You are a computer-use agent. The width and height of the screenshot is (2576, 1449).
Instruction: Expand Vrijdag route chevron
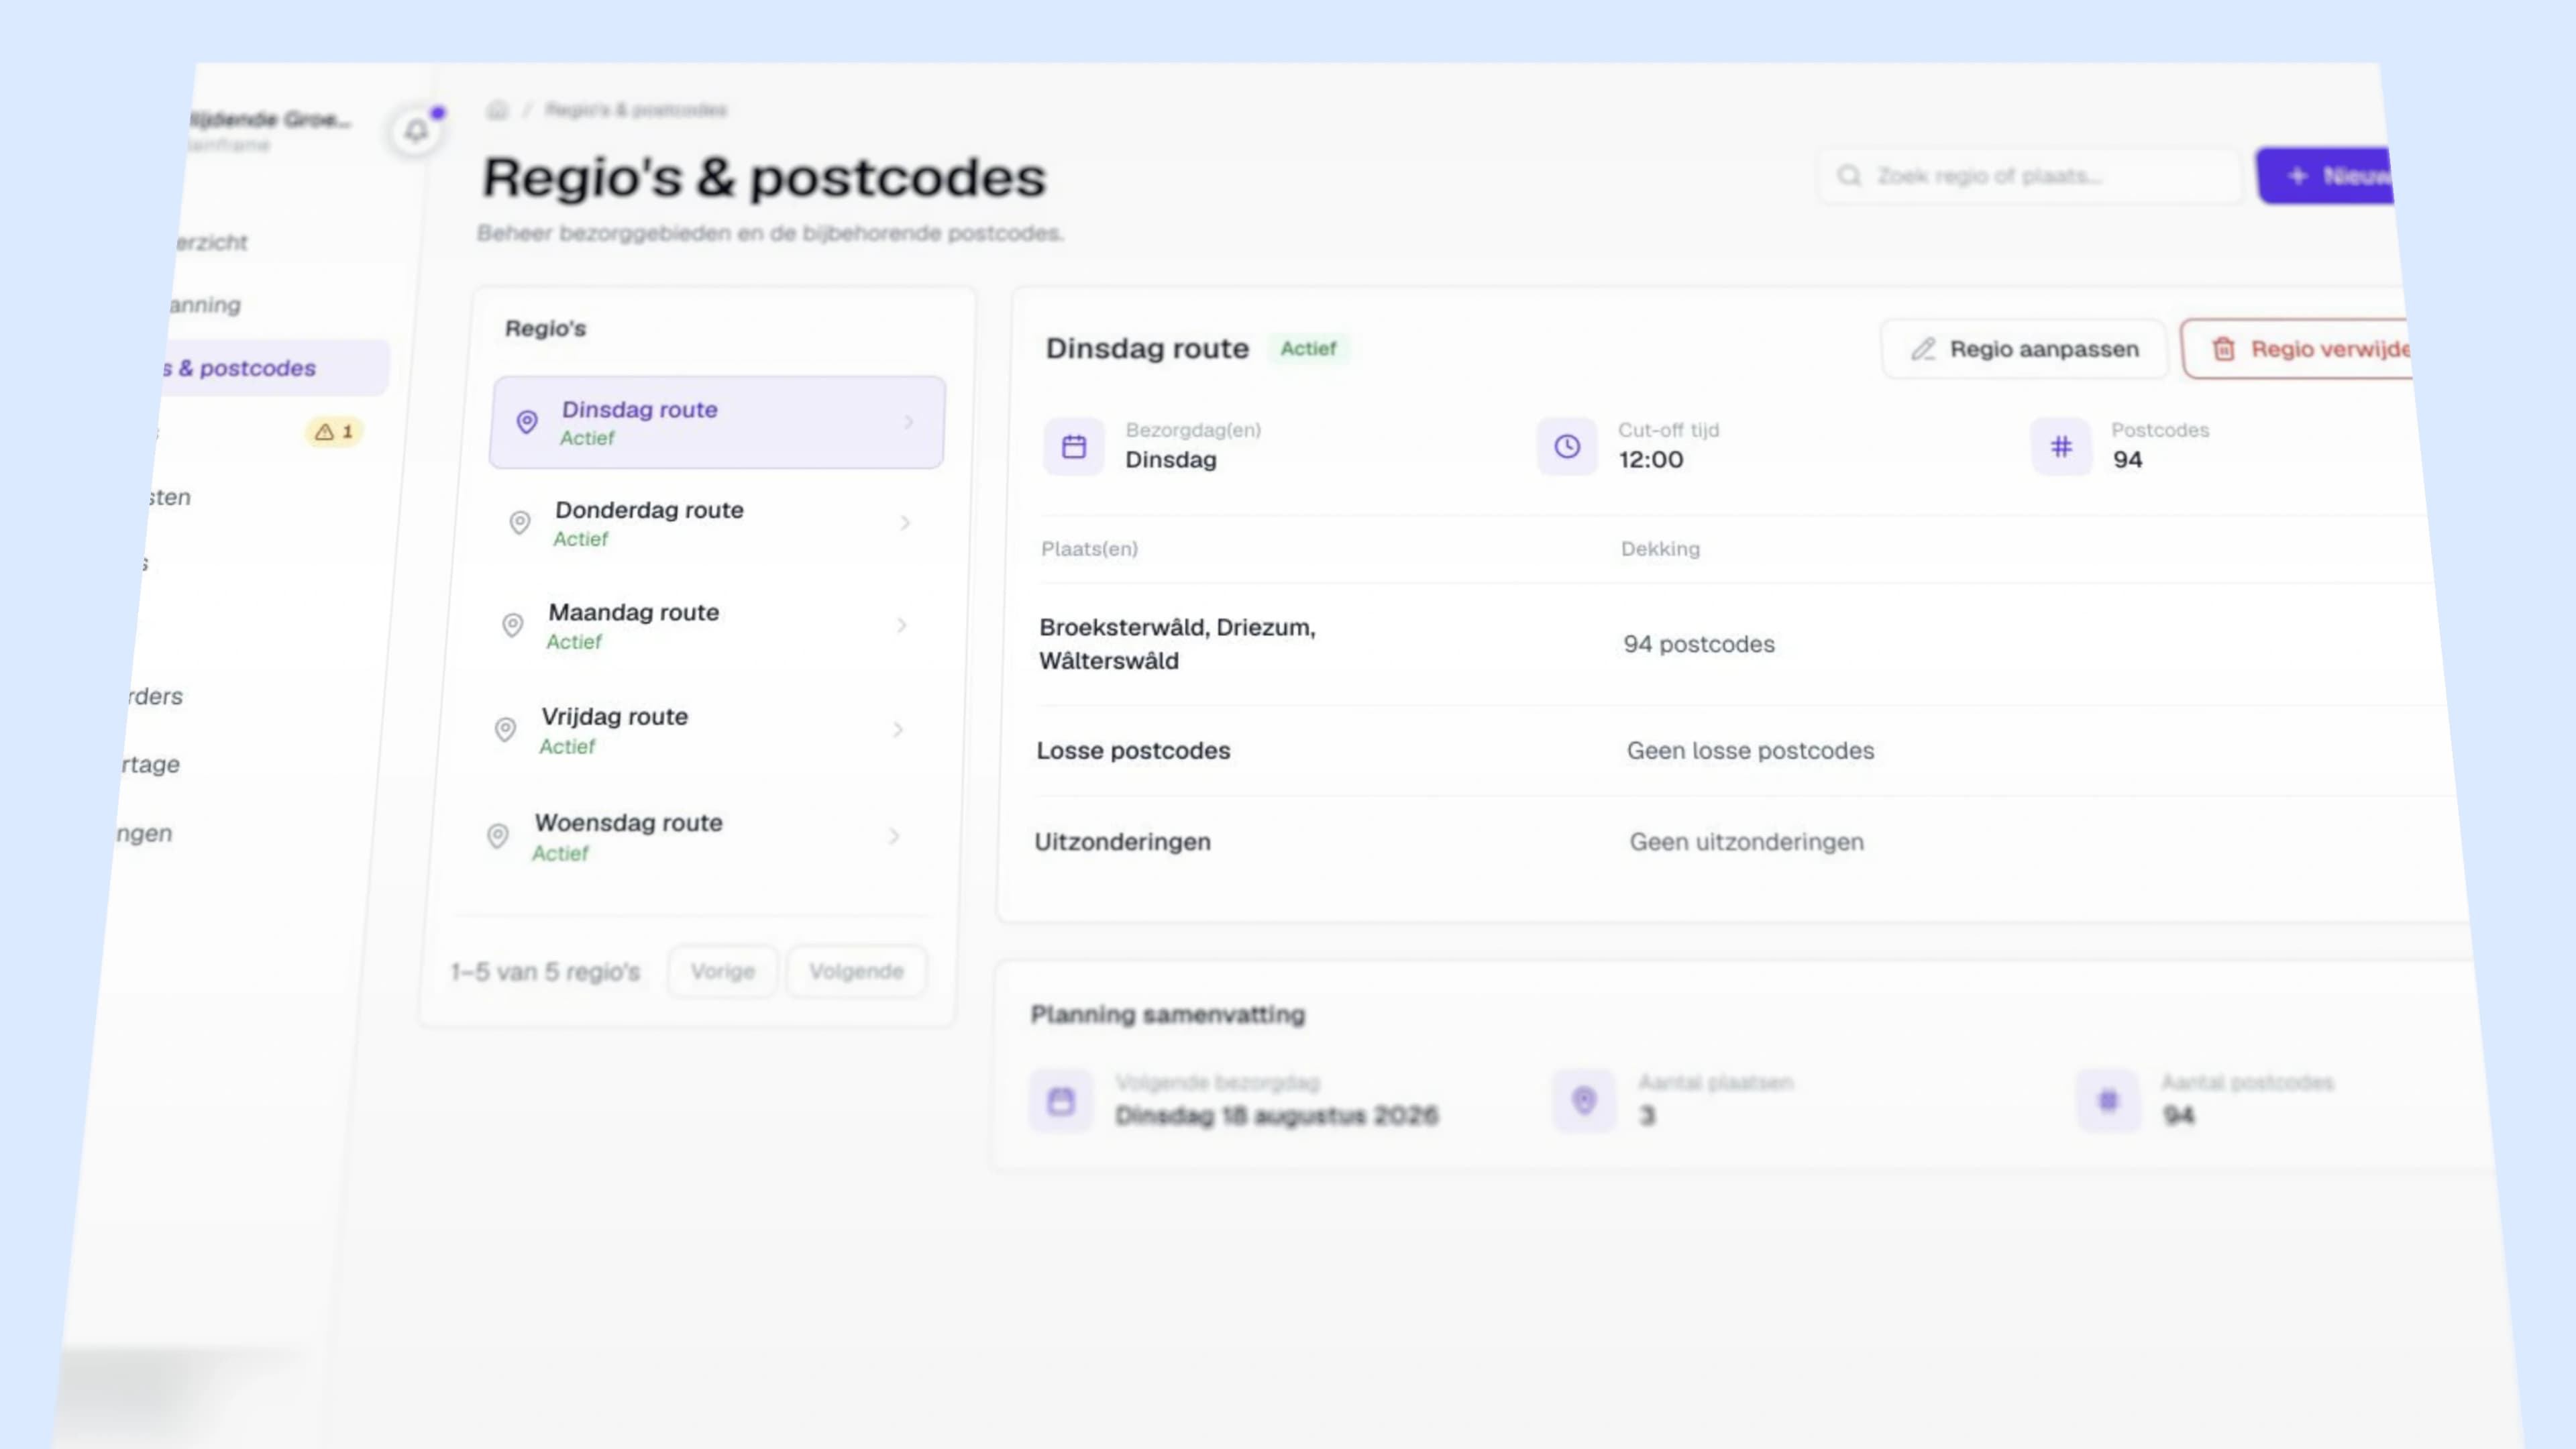click(898, 730)
